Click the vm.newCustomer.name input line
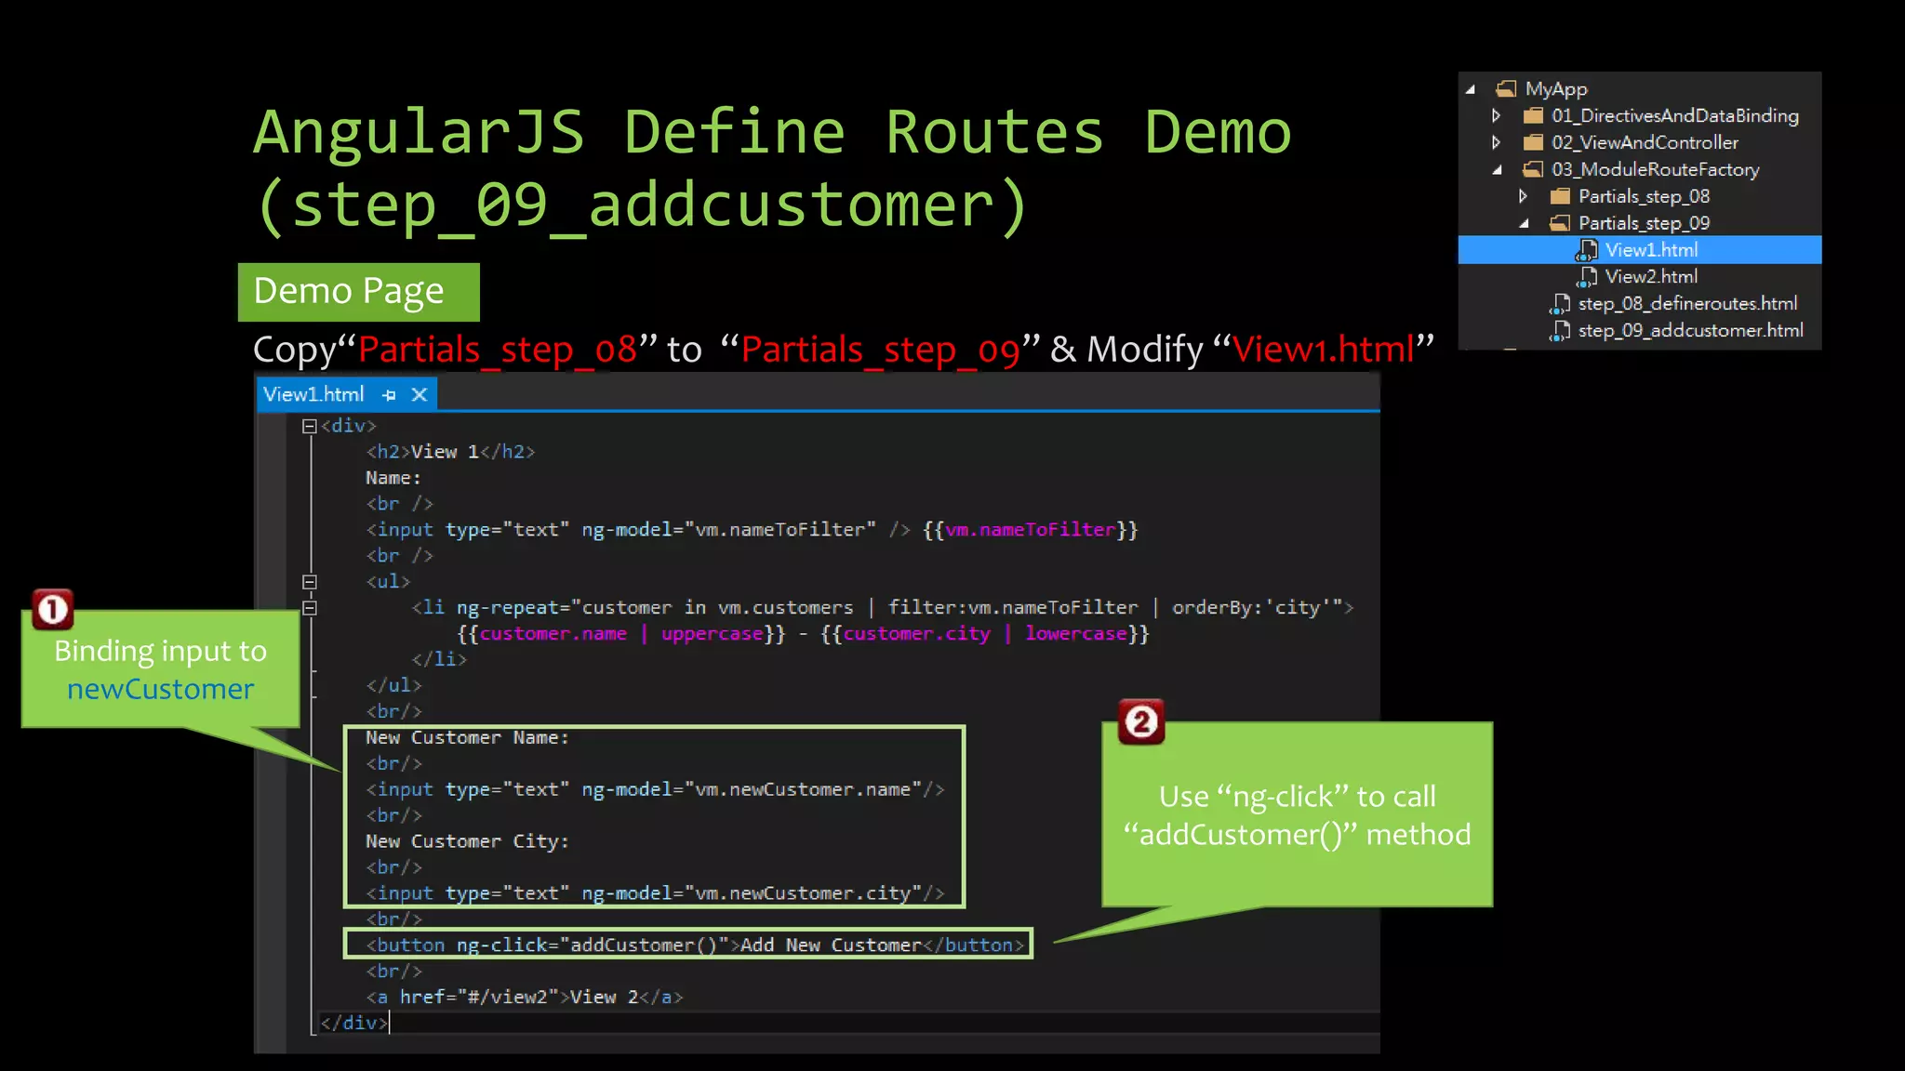The width and height of the screenshot is (1905, 1071). pyautogui.click(x=655, y=789)
